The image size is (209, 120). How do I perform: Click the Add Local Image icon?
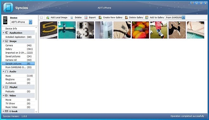pyautogui.click(x=48, y=18)
